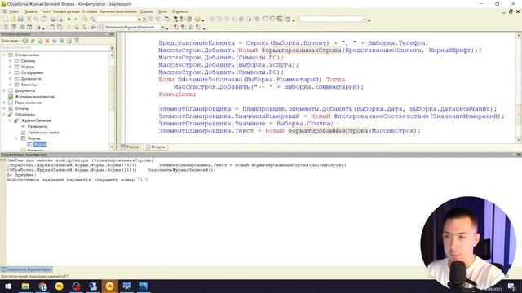Edit the selected object with pencil icon

[33, 41]
